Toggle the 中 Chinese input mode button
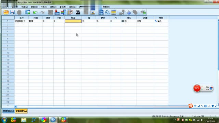This screenshot has width=219, height=123. 195,106
